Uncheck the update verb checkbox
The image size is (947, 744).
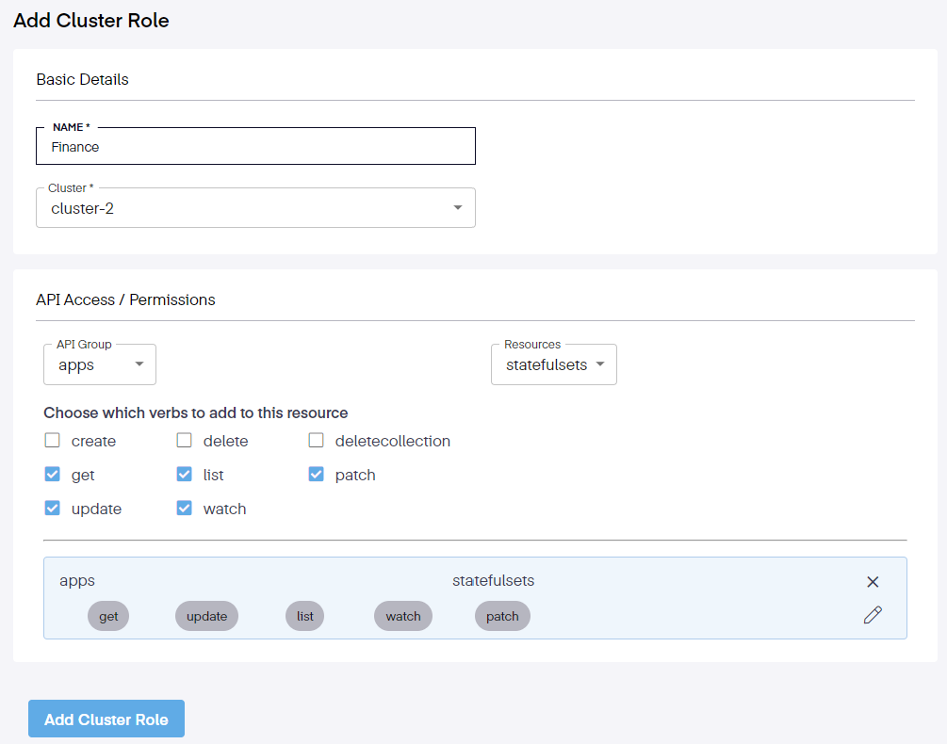click(53, 509)
